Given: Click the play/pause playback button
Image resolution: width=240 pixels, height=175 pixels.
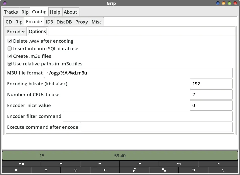Looking at the screenshot, I should (21, 164).
